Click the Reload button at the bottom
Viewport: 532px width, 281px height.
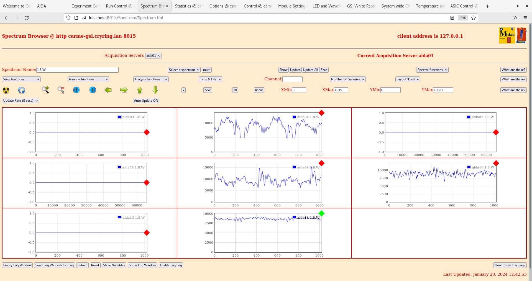[x=82, y=265]
